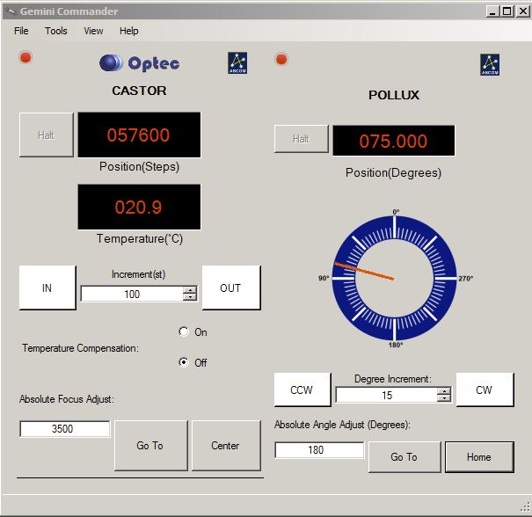Click Go To for Absolute Focus Adjust
The width and height of the screenshot is (532, 517).
pyautogui.click(x=151, y=446)
